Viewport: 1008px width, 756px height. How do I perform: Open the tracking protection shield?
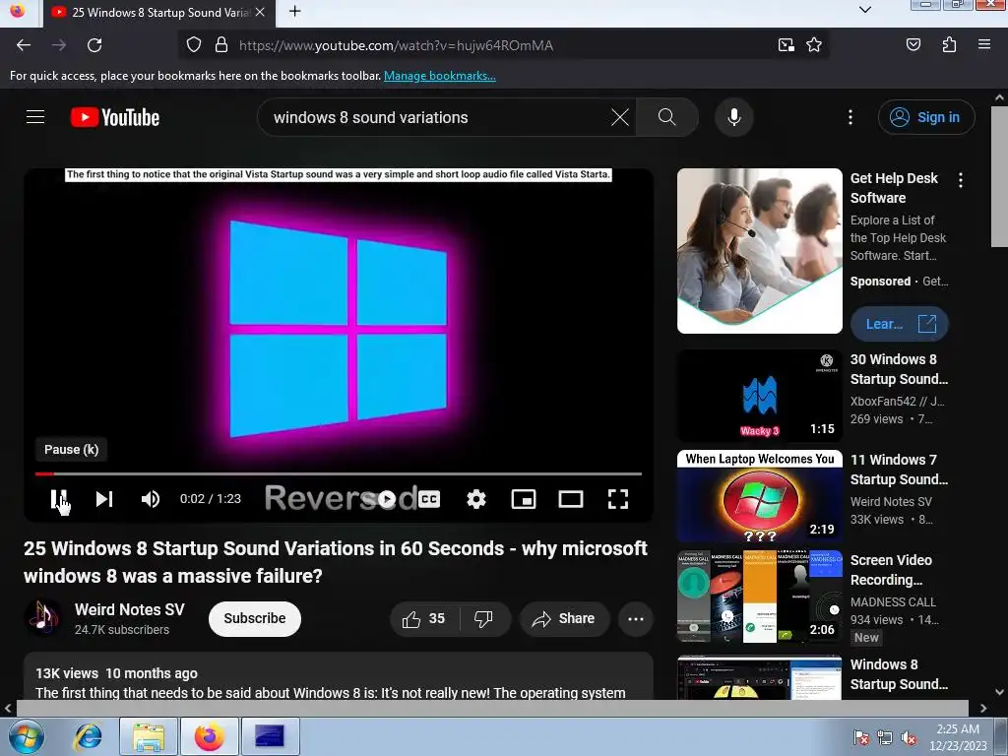pos(194,45)
